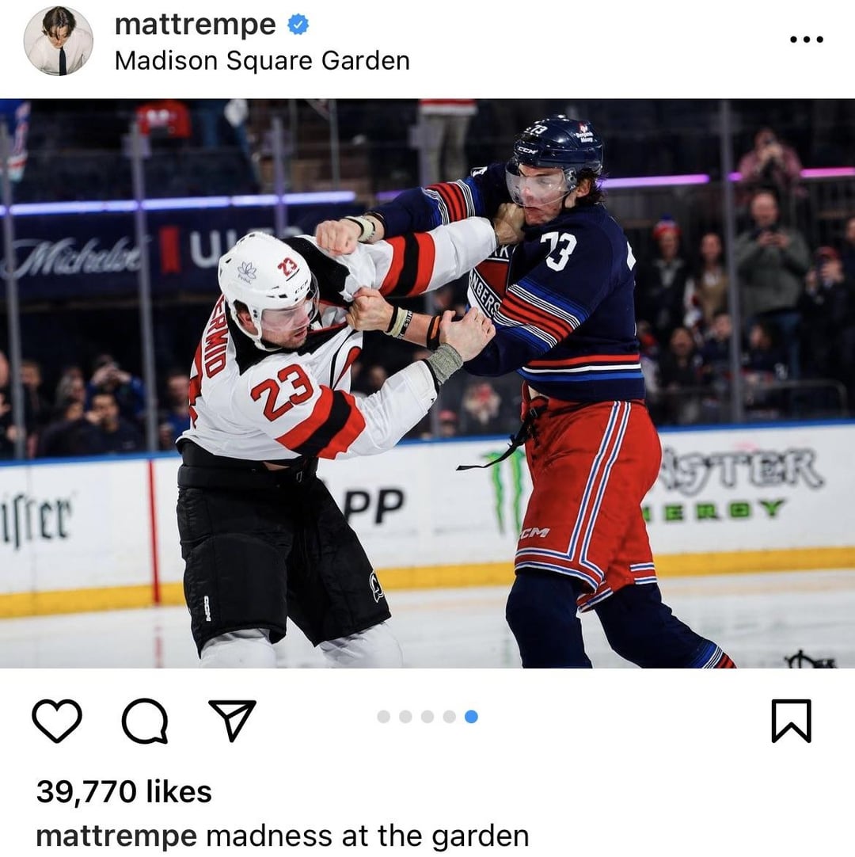Save post with bookmark icon

click(791, 720)
